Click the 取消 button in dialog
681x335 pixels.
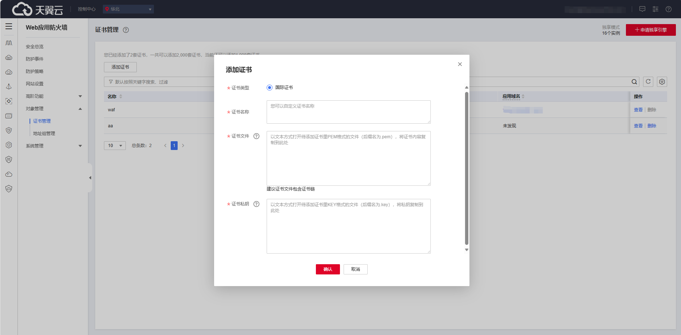coord(355,269)
